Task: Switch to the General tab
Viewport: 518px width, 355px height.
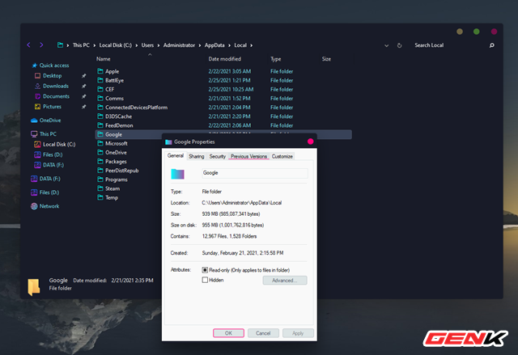Action: pos(176,156)
